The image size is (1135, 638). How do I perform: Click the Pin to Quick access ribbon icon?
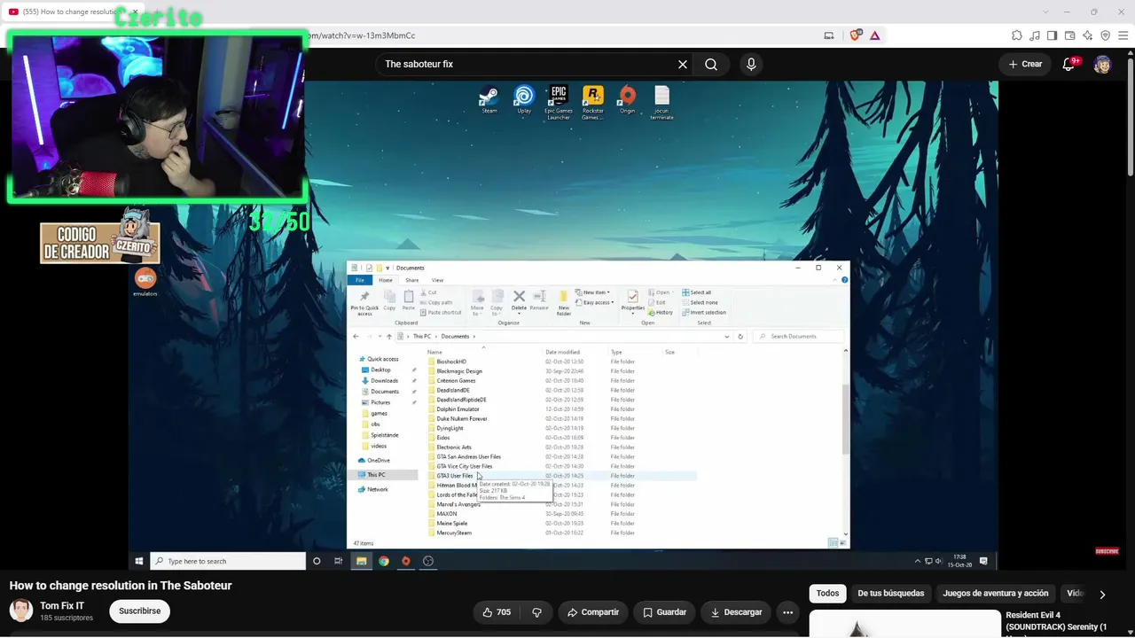364,302
